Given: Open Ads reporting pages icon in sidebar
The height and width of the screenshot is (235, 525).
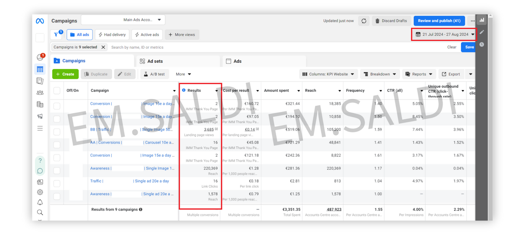Looking at the screenshot, I should pyautogui.click(x=40, y=81).
